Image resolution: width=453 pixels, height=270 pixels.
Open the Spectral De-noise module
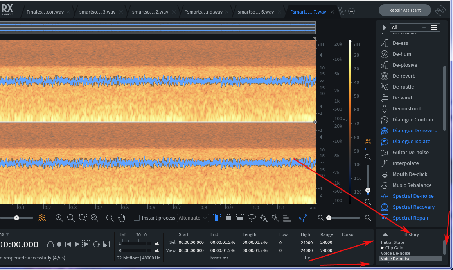coord(413,197)
